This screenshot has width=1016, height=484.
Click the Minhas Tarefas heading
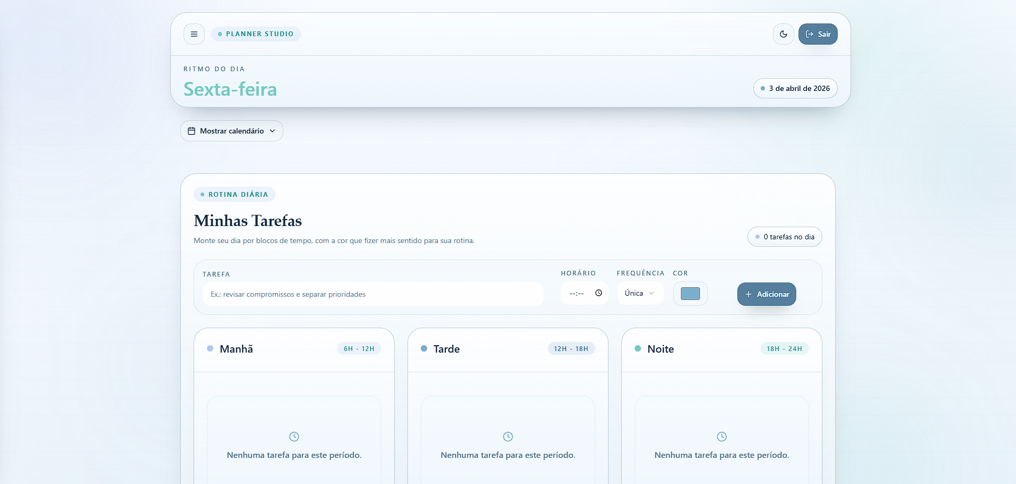pos(248,221)
